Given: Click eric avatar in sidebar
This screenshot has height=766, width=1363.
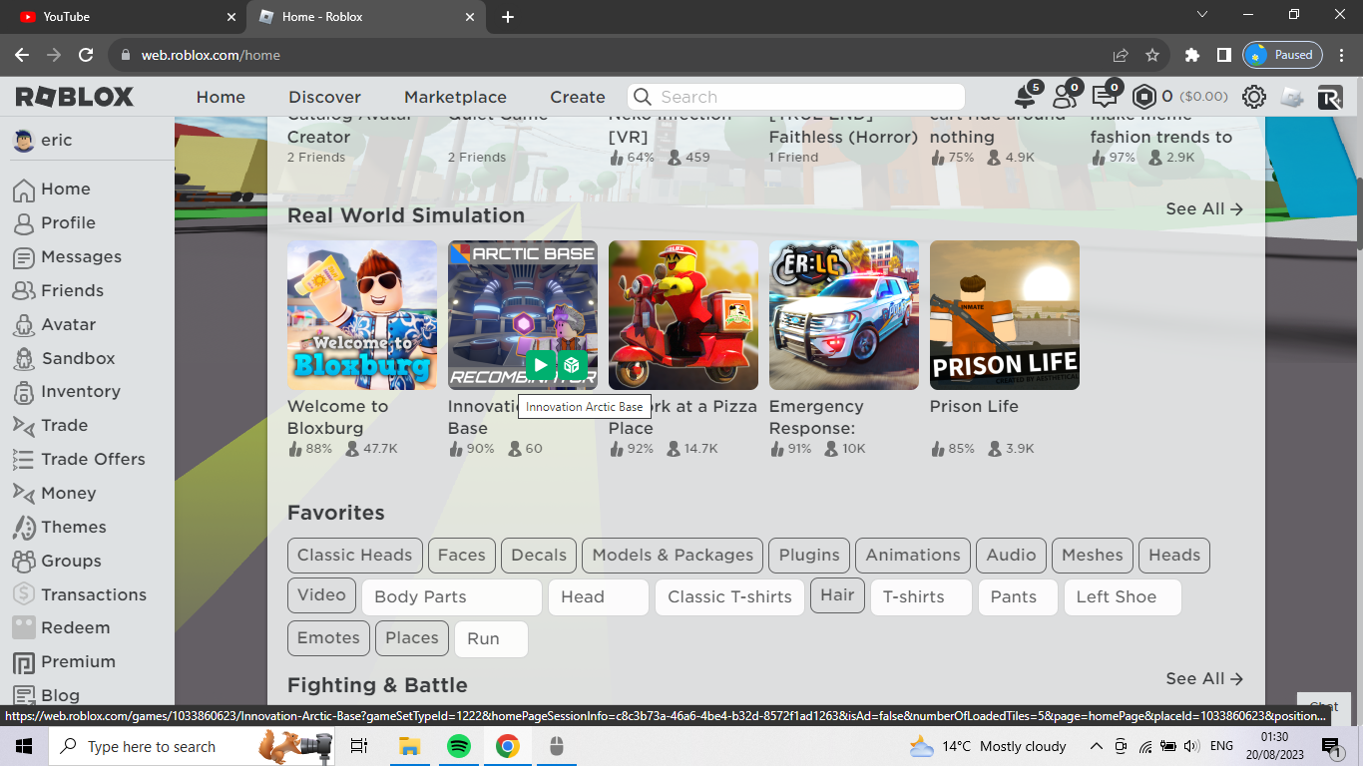Looking at the screenshot, I should [x=24, y=141].
